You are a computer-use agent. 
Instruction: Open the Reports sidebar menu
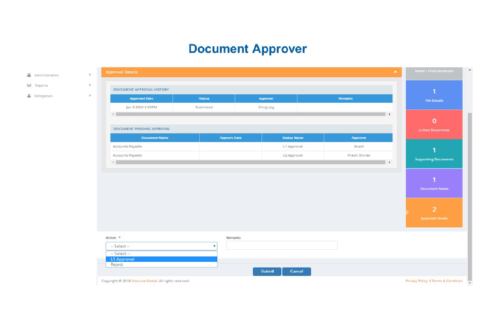41,85
